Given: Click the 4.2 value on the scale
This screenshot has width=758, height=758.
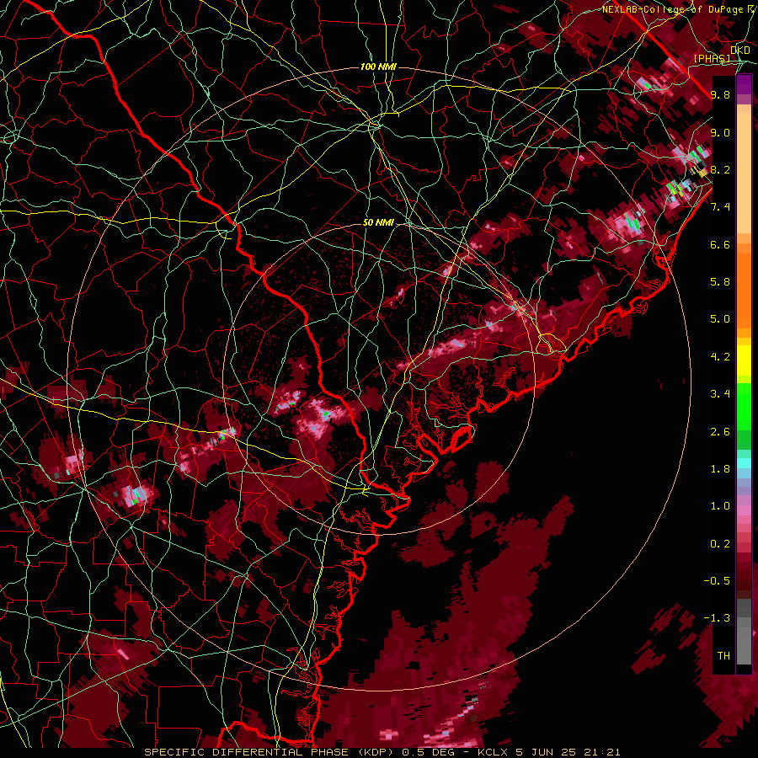Looking at the screenshot, I should pyautogui.click(x=720, y=357).
